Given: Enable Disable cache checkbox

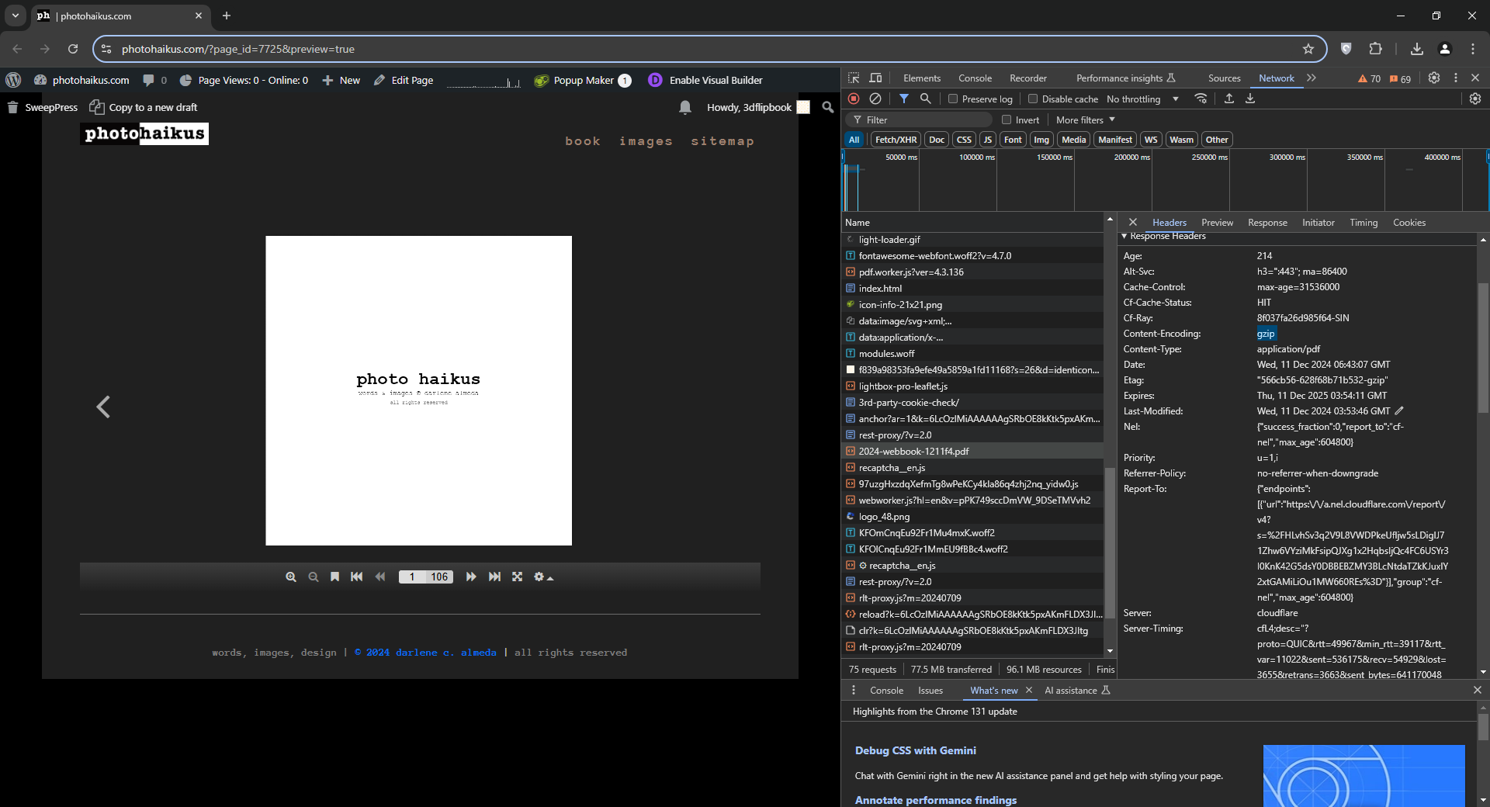Looking at the screenshot, I should point(1033,99).
